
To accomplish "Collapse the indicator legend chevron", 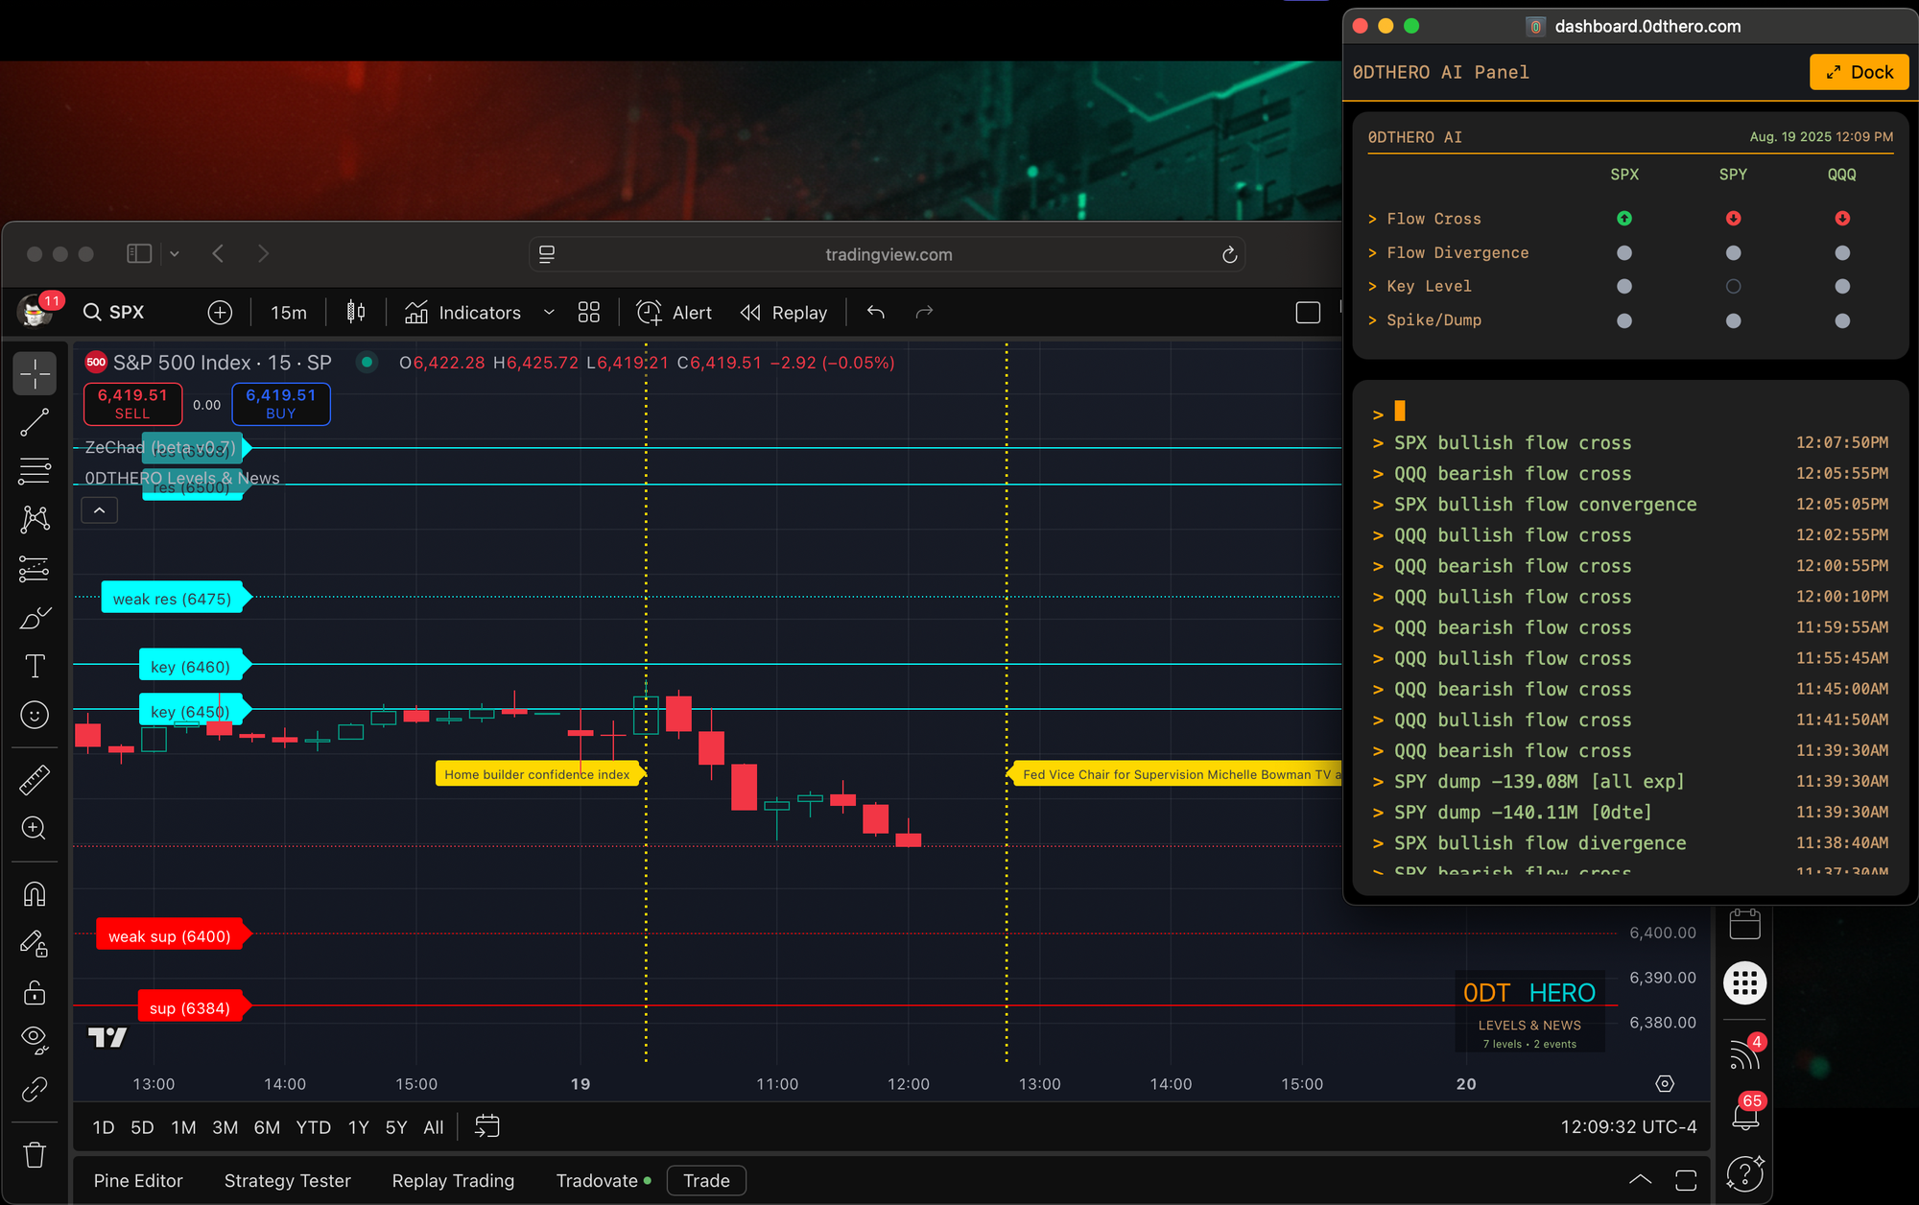I will [x=100, y=510].
